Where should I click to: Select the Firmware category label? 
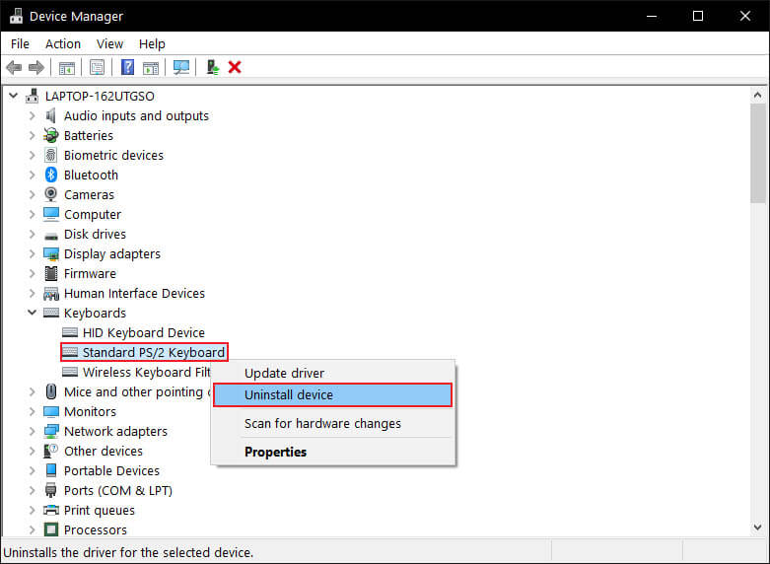tap(90, 274)
